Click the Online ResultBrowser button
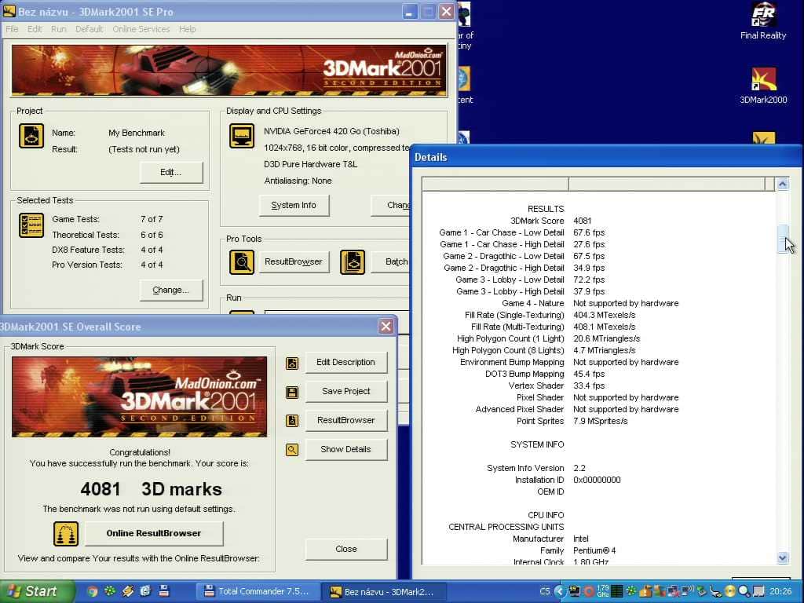This screenshot has height=603, width=804. [x=154, y=534]
